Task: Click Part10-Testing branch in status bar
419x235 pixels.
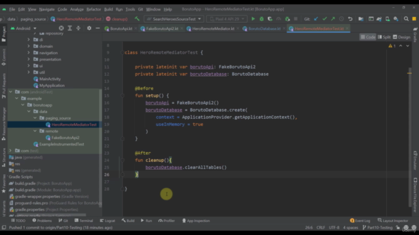Action: coord(377,228)
